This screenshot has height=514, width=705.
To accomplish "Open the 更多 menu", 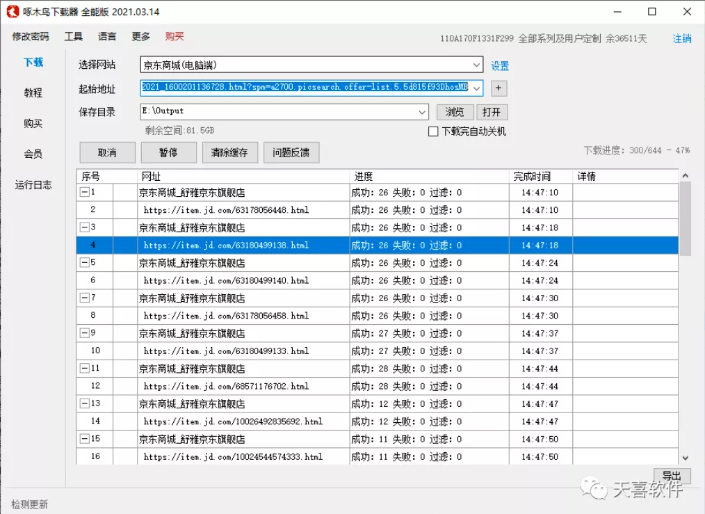I will (140, 36).
